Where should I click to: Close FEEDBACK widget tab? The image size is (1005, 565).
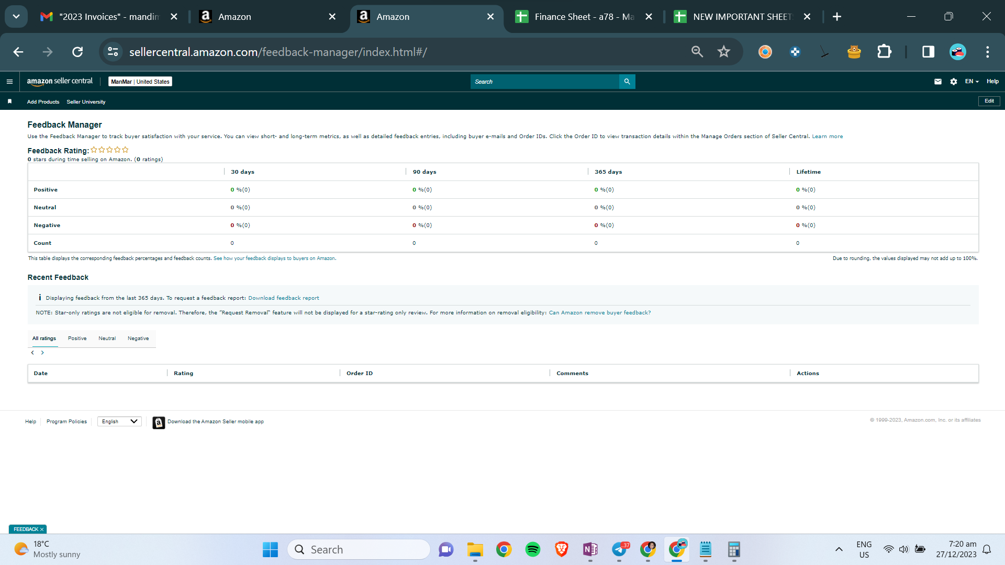coord(42,529)
